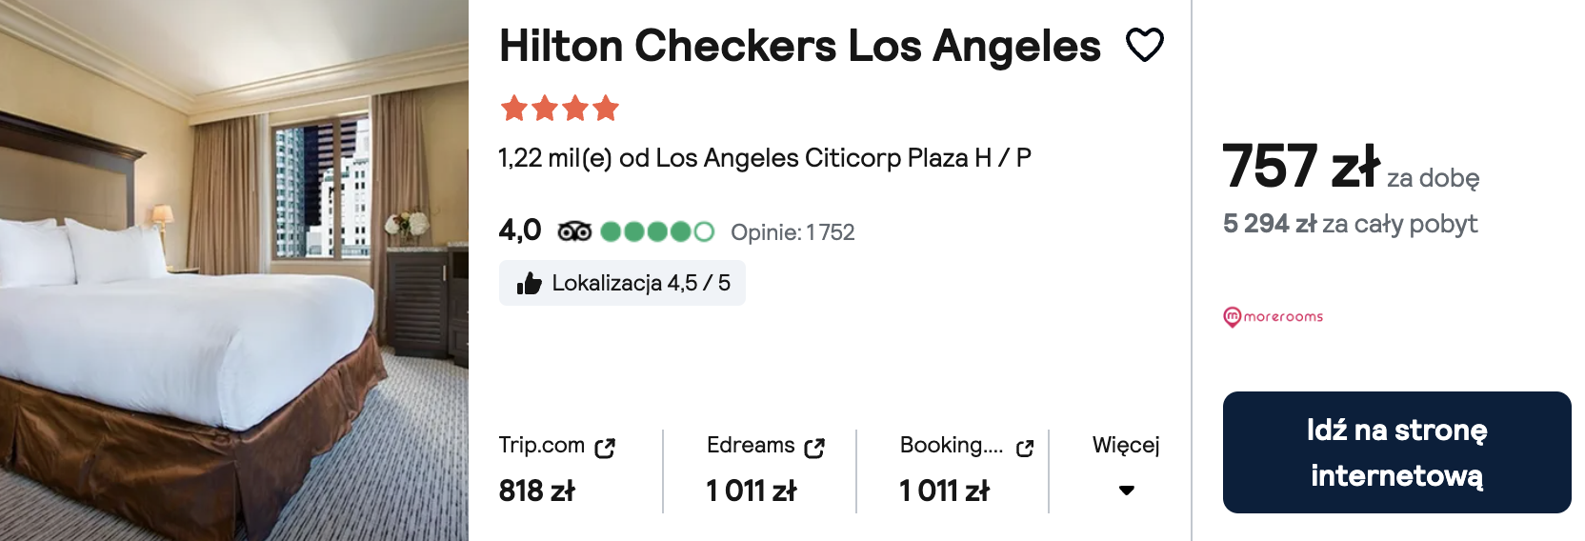Click the morerooms provider logo
The image size is (1585, 541).
point(1274,316)
